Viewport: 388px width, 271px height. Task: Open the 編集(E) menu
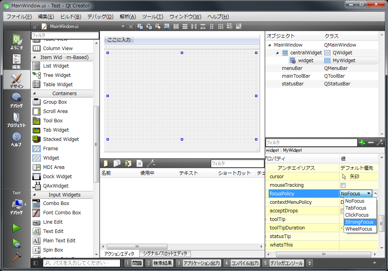pyautogui.click(x=46, y=17)
